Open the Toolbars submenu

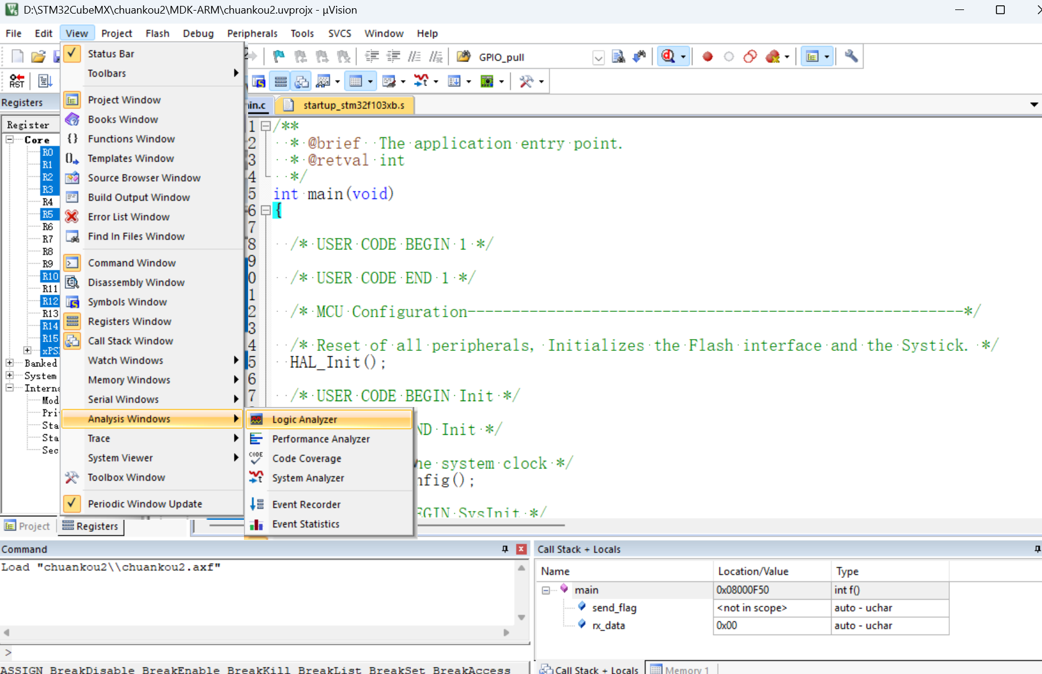click(x=152, y=73)
